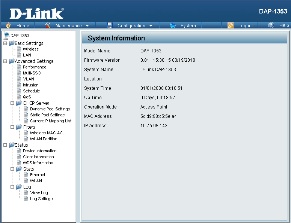This screenshot has height=223, width=291.
Task: Click the Wireless page icon
Action: pyautogui.click(x=19, y=49)
